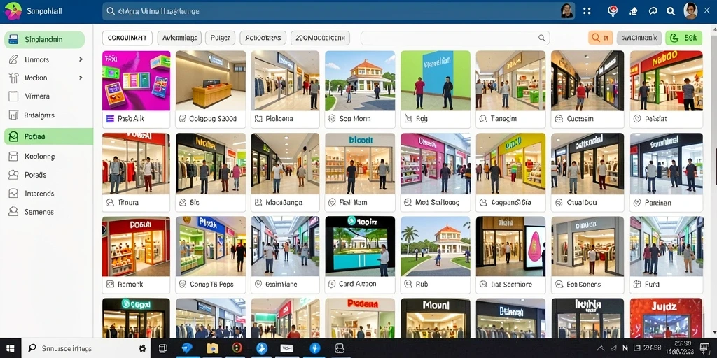The image size is (717, 358).
Task: Click the Tanegini card label
Action: (504, 119)
